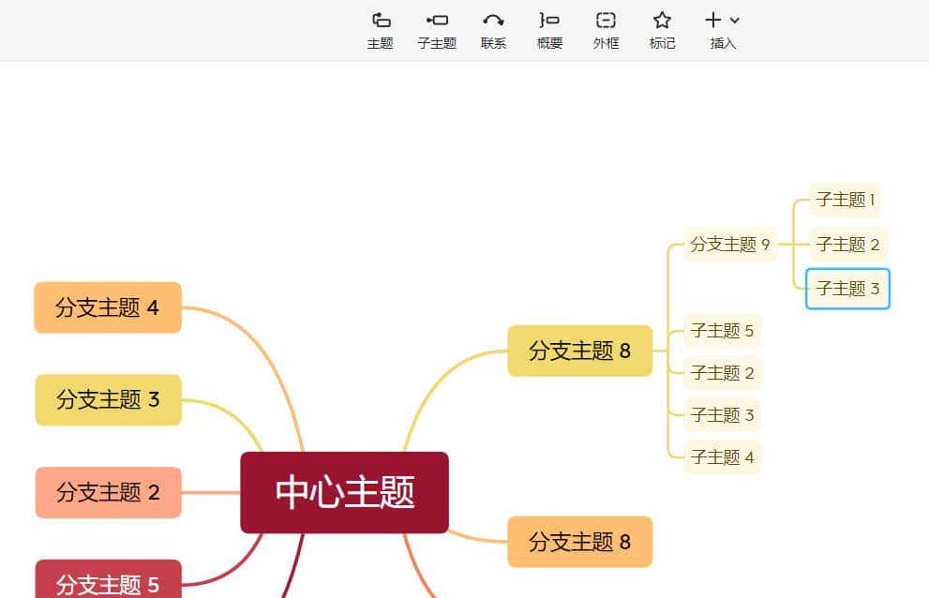Select branch topic 分支主题 4
The height and width of the screenshot is (598, 929).
(x=107, y=307)
